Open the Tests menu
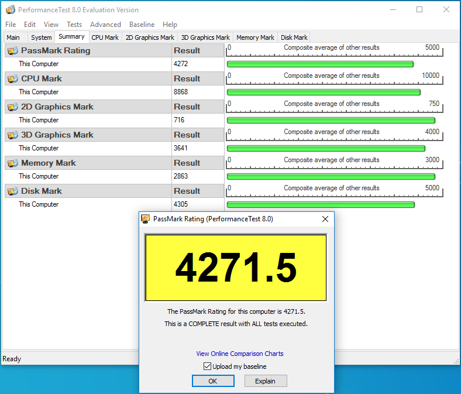The image size is (461, 394). 74,25
